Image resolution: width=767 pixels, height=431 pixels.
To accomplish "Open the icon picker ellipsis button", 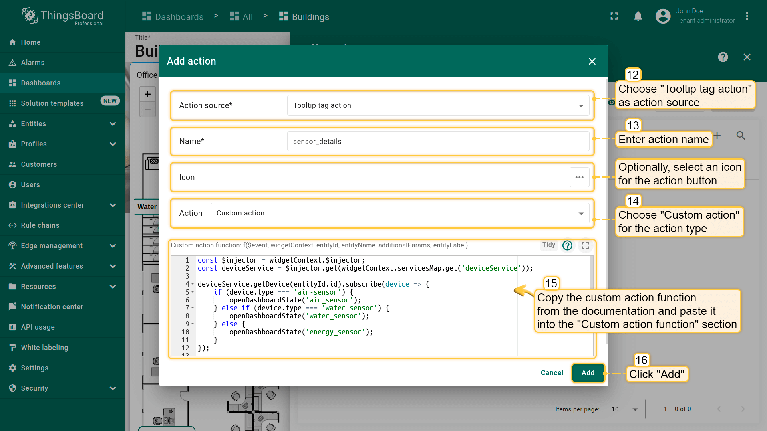I will 579,177.
